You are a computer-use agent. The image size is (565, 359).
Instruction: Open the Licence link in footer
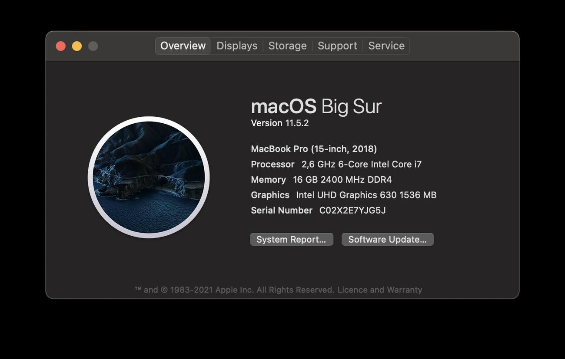[352, 290]
